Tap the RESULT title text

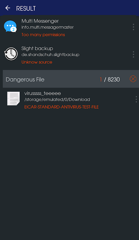coord(26,8)
